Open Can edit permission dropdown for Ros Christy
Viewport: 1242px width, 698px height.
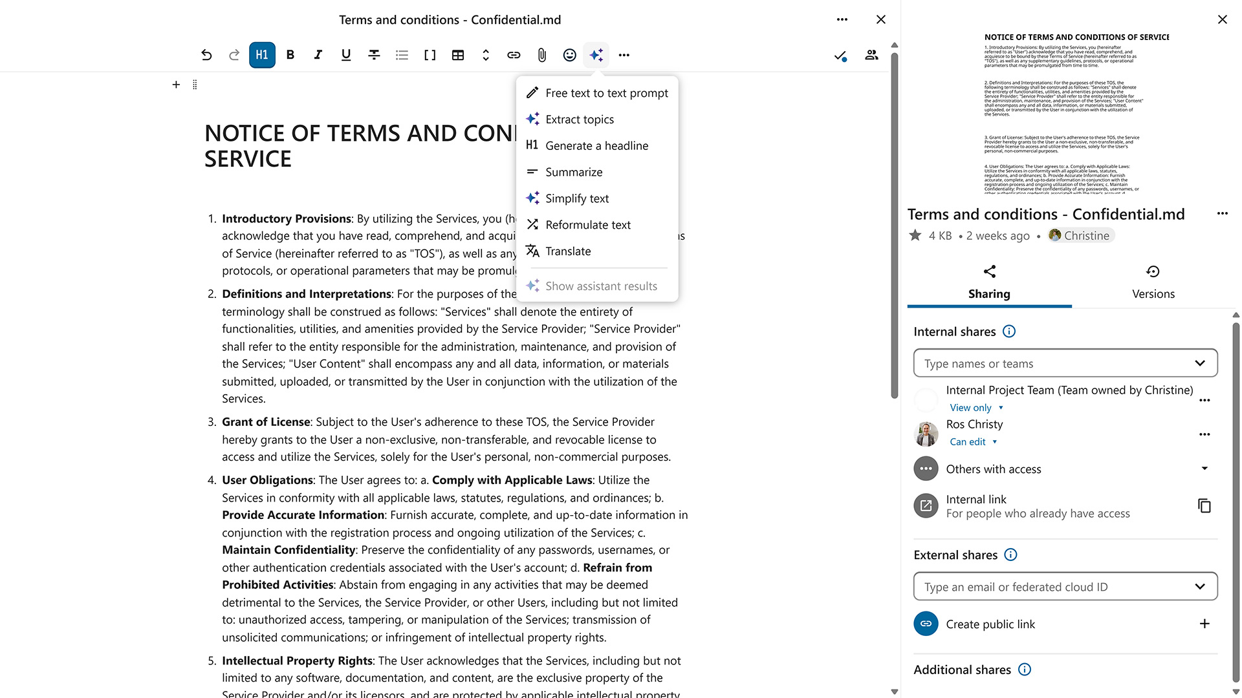click(x=973, y=442)
